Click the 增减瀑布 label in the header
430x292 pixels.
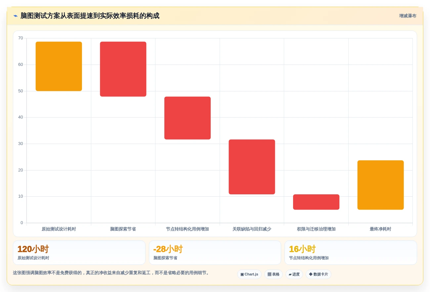pyautogui.click(x=408, y=16)
